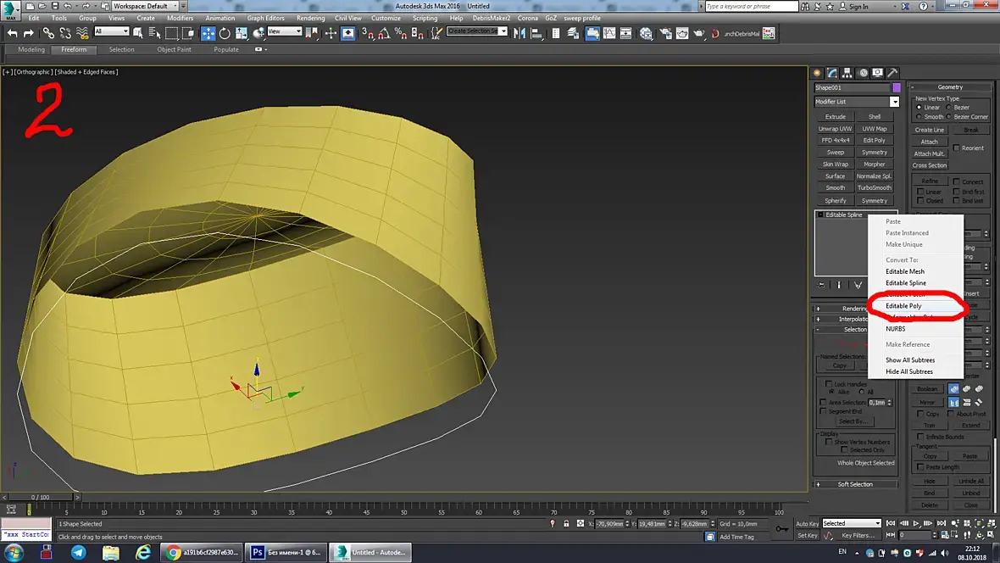Activate the Select and Rotate tool
Viewport: 1000px width, 563px height.
click(225, 33)
